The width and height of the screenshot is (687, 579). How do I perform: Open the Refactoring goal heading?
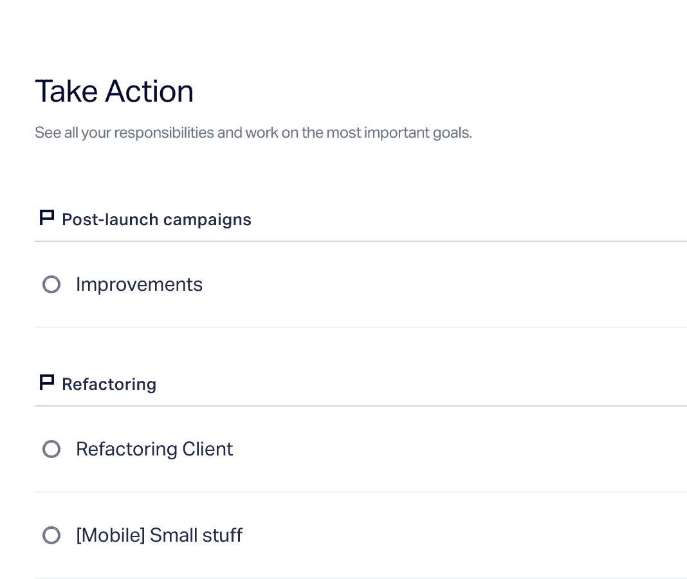tap(109, 385)
